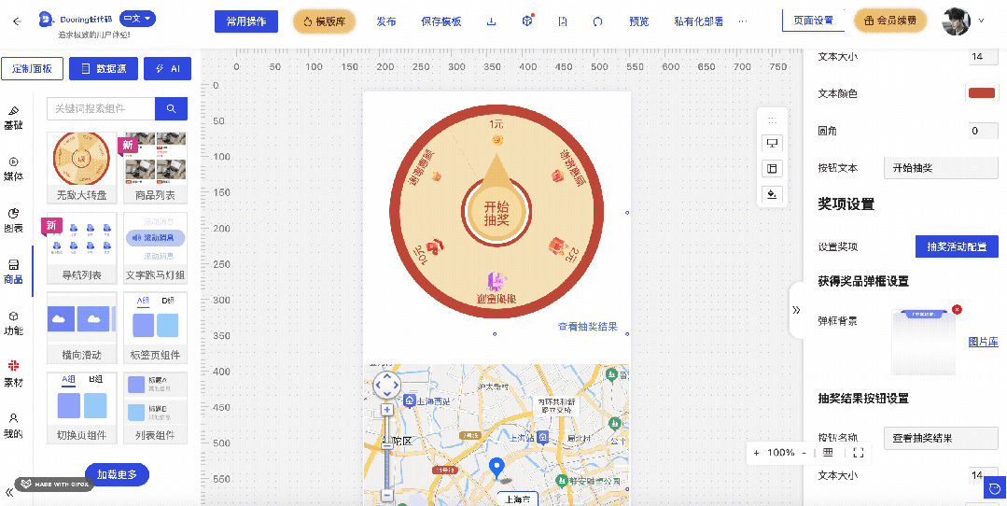Image resolution: width=1007 pixels, height=506 pixels.
Task: Click the map pan control circle
Action: tap(386, 386)
